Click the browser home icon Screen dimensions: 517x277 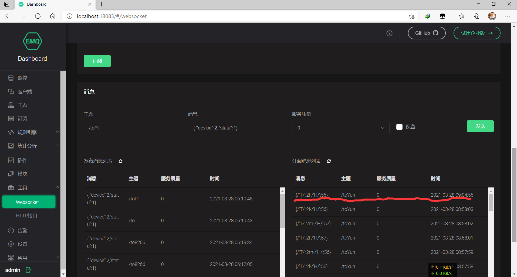point(53,16)
